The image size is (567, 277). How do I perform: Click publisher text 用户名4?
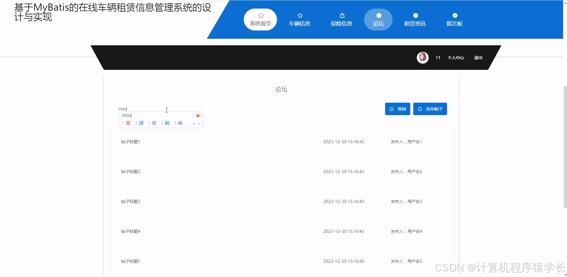pos(415,231)
